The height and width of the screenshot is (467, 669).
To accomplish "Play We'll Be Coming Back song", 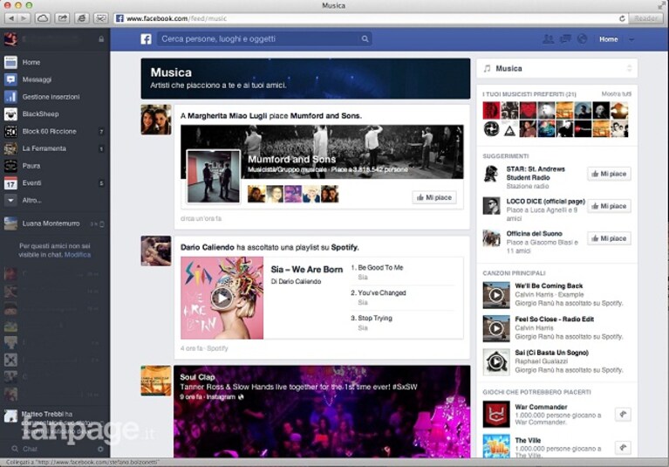I will click(496, 295).
